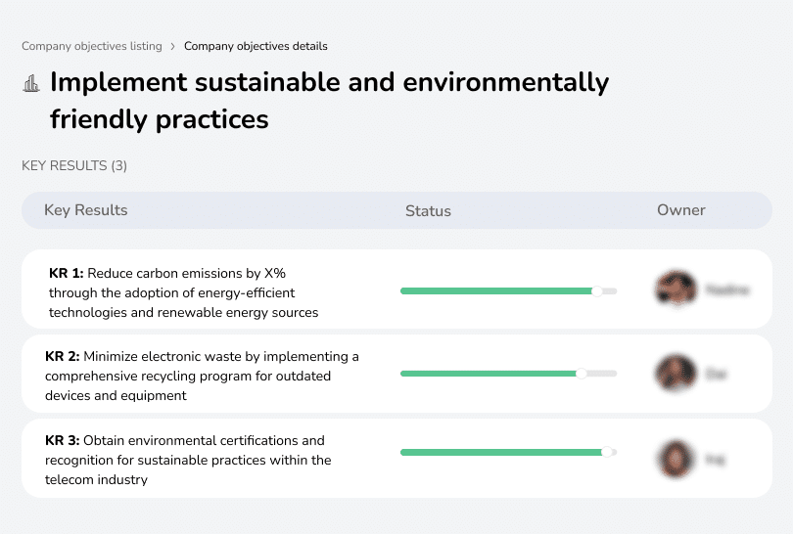Click the blurred owner name in the KR 2 row
The image size is (793, 534).
click(716, 374)
